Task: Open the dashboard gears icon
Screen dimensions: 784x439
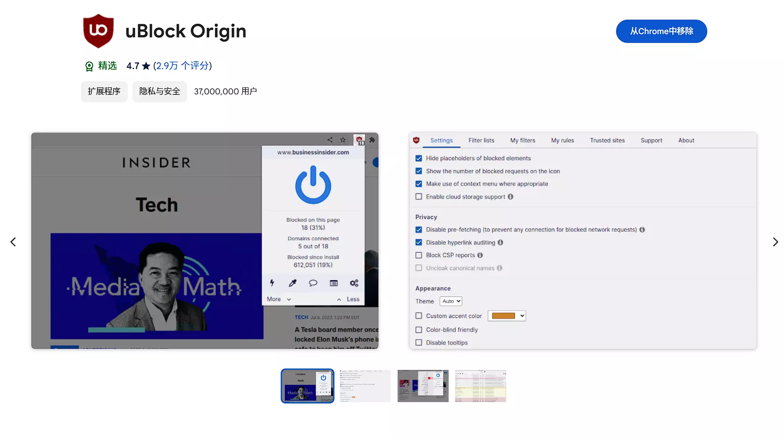Action: 354,283
